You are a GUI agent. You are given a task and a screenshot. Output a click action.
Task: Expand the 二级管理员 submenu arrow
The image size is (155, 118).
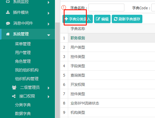[x=49, y=88]
